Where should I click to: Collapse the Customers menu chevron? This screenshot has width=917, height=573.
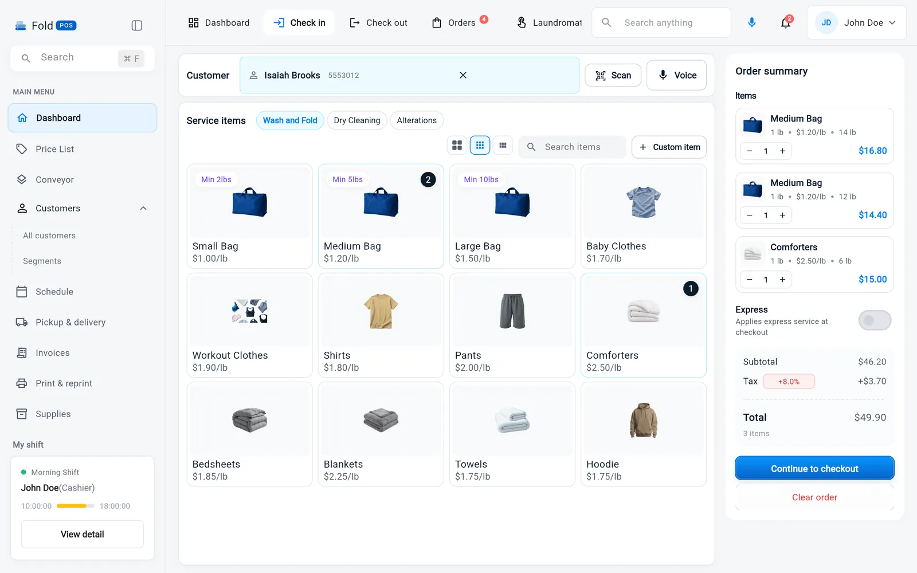click(143, 209)
